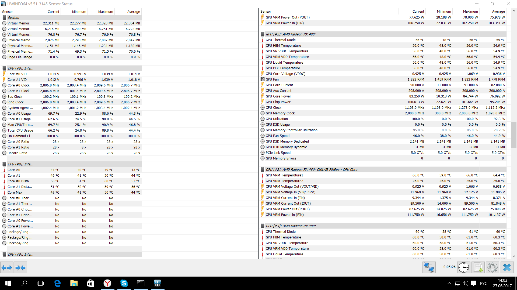Open Yandex Browser from the taskbar
The height and width of the screenshot is (290, 517).
[x=107, y=283]
